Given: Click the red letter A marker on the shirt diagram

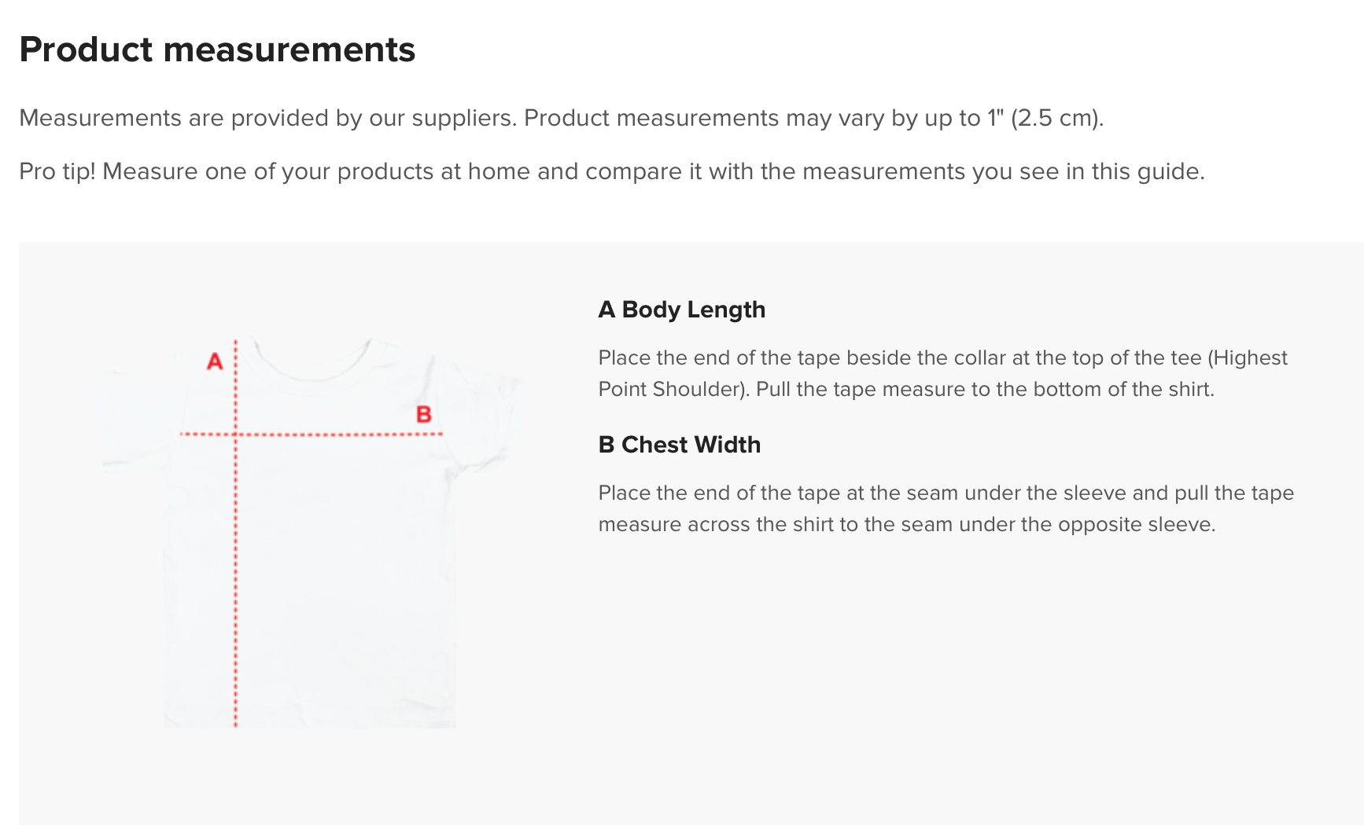Looking at the screenshot, I should 215,362.
